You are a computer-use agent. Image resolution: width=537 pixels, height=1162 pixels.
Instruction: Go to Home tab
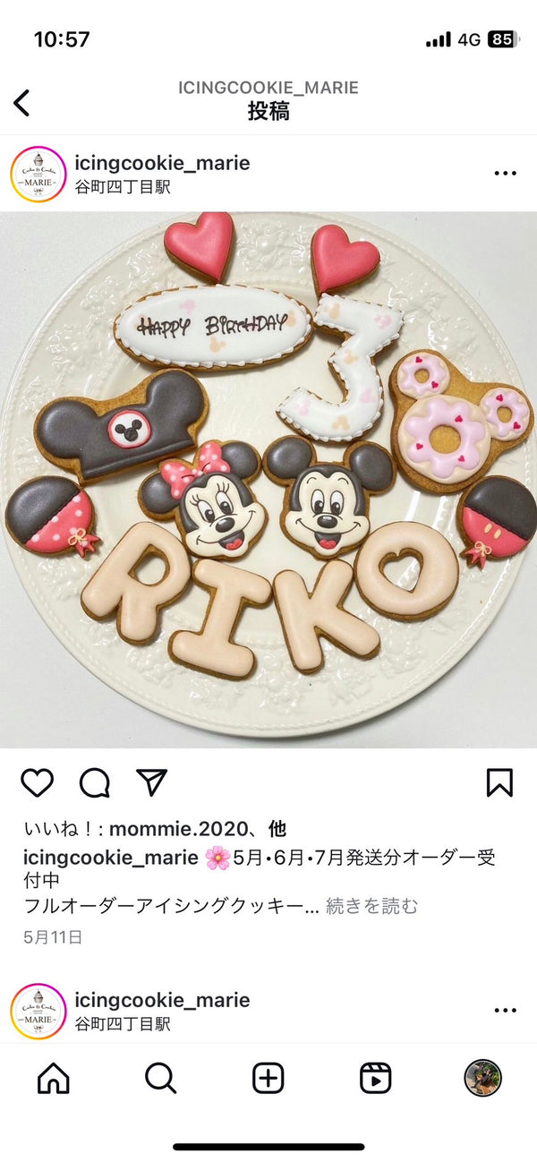(54, 1078)
